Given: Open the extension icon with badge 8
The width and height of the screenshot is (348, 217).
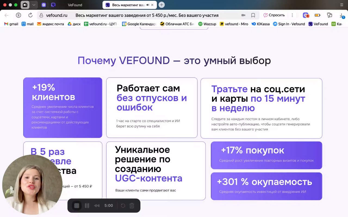Looking at the screenshot, I should coord(306,15).
